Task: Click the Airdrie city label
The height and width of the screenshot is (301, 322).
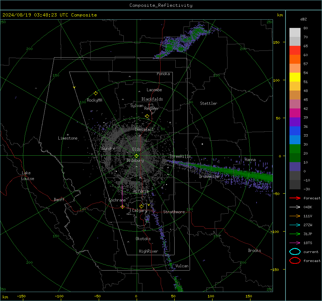Action: [141, 191]
